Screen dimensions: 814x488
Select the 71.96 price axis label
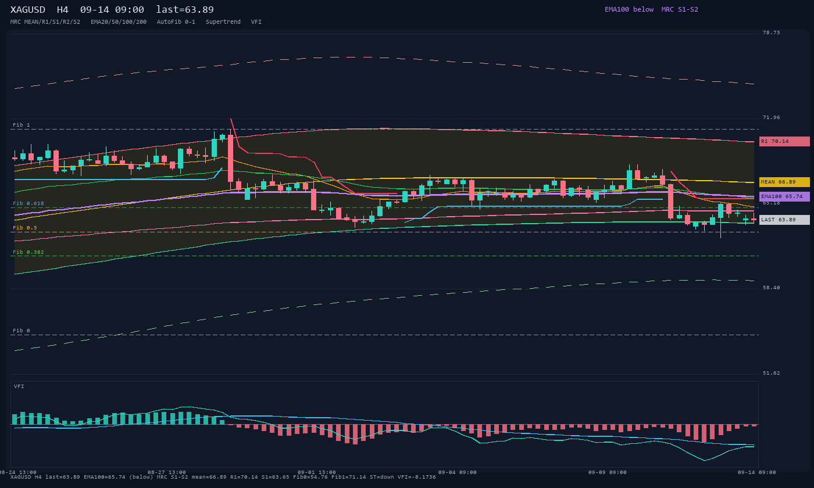772,117
